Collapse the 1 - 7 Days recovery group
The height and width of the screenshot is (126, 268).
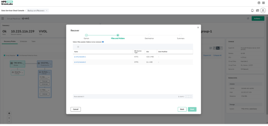click(x=49, y=90)
